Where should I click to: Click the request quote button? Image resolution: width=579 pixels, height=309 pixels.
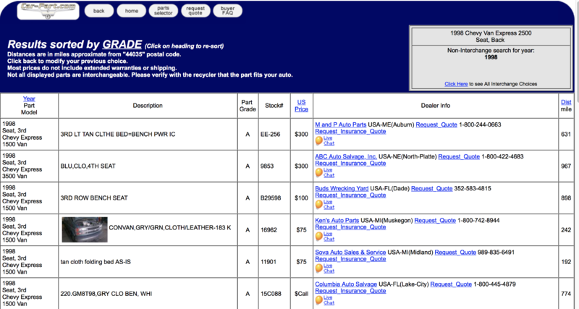(195, 11)
